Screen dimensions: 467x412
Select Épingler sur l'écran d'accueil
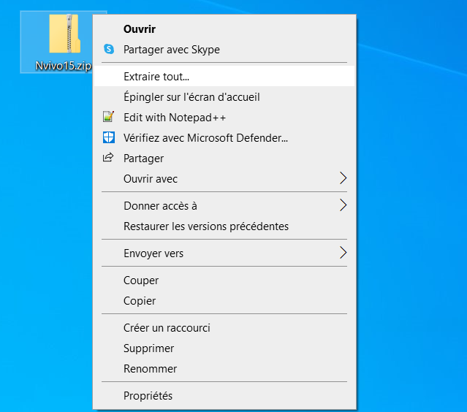(191, 96)
